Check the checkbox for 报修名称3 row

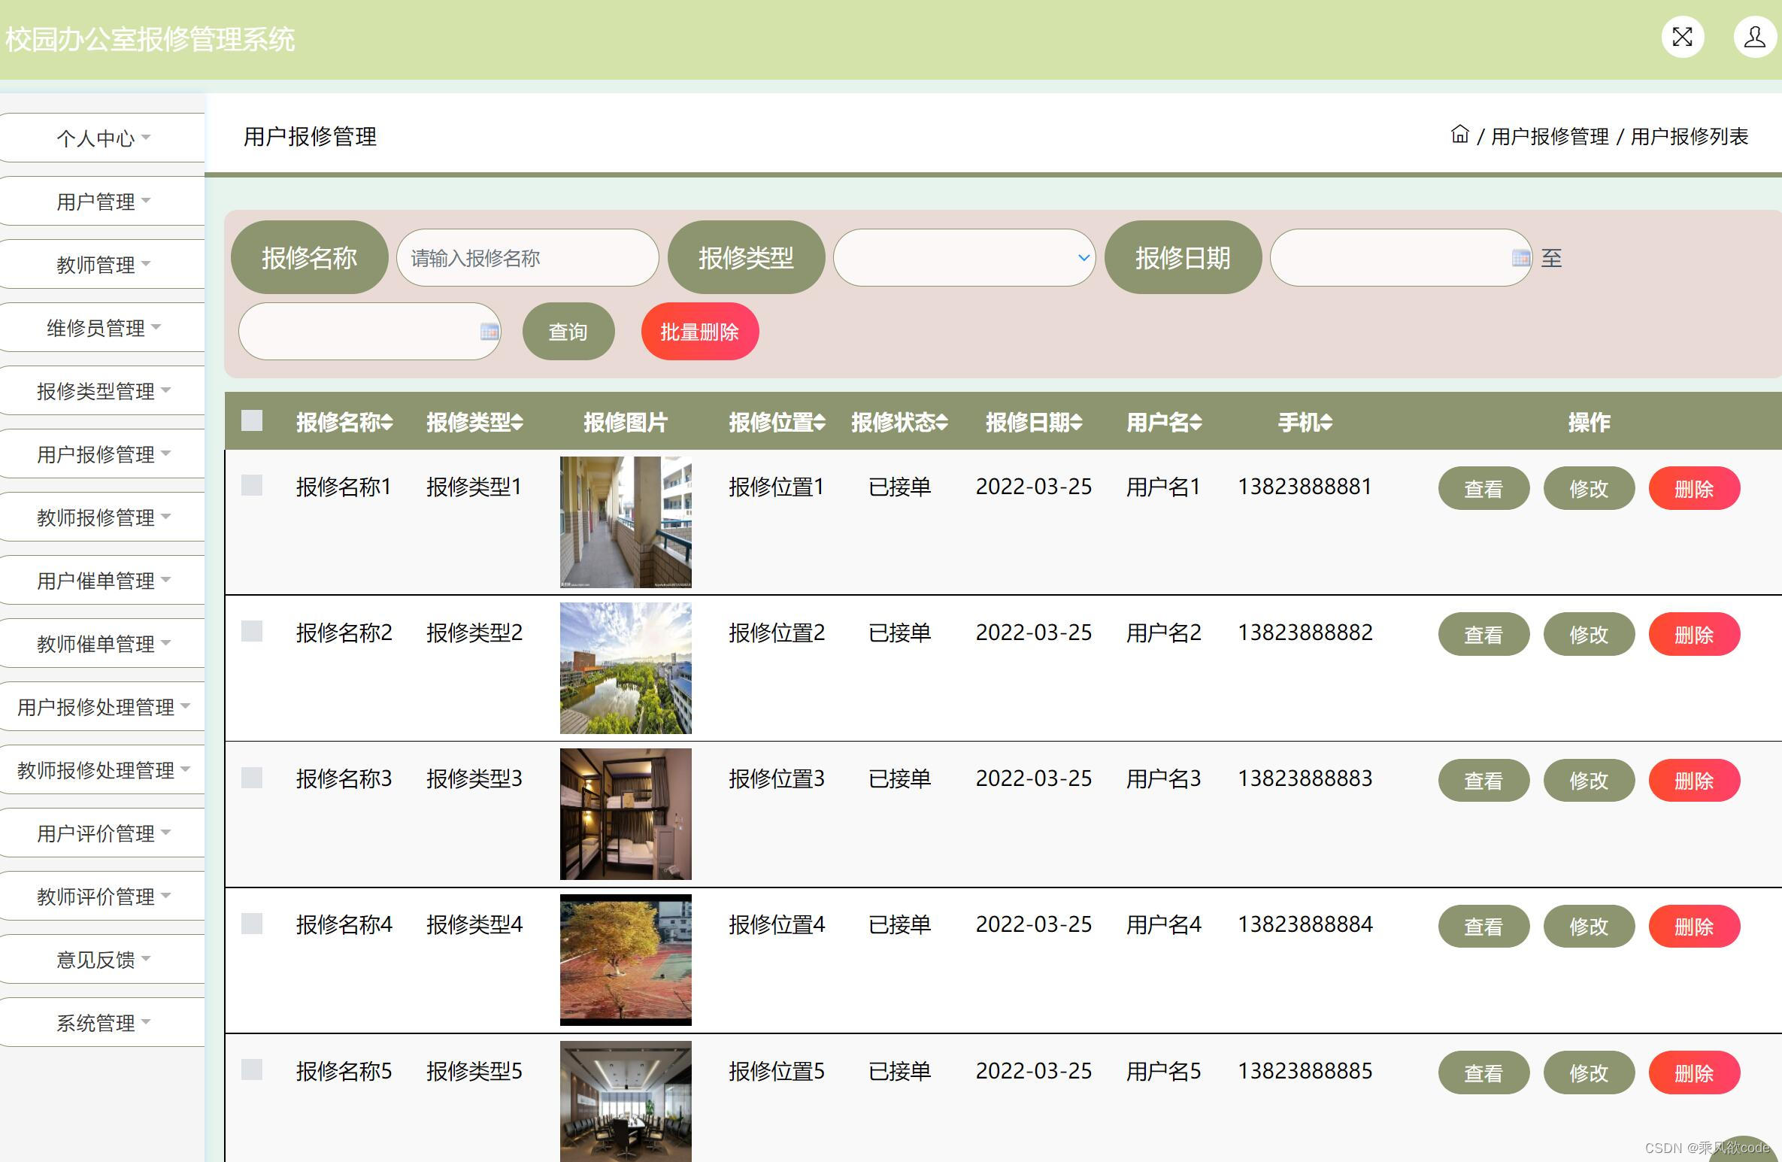[252, 777]
